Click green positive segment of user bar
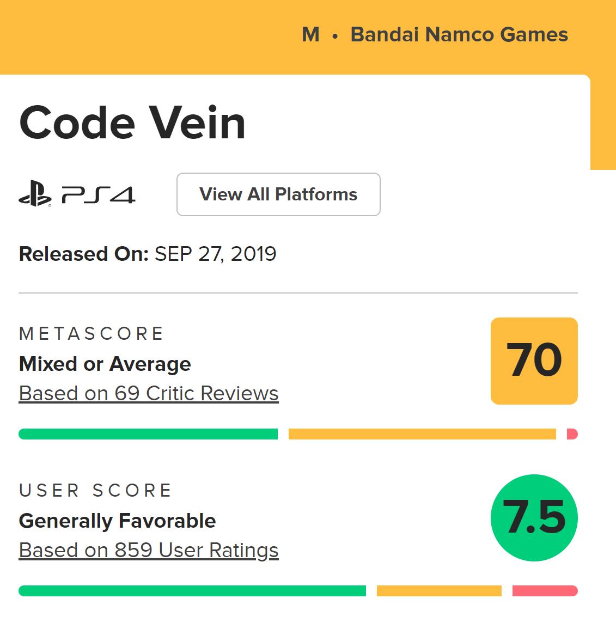Viewport: 616px width, 617px height. (x=192, y=591)
